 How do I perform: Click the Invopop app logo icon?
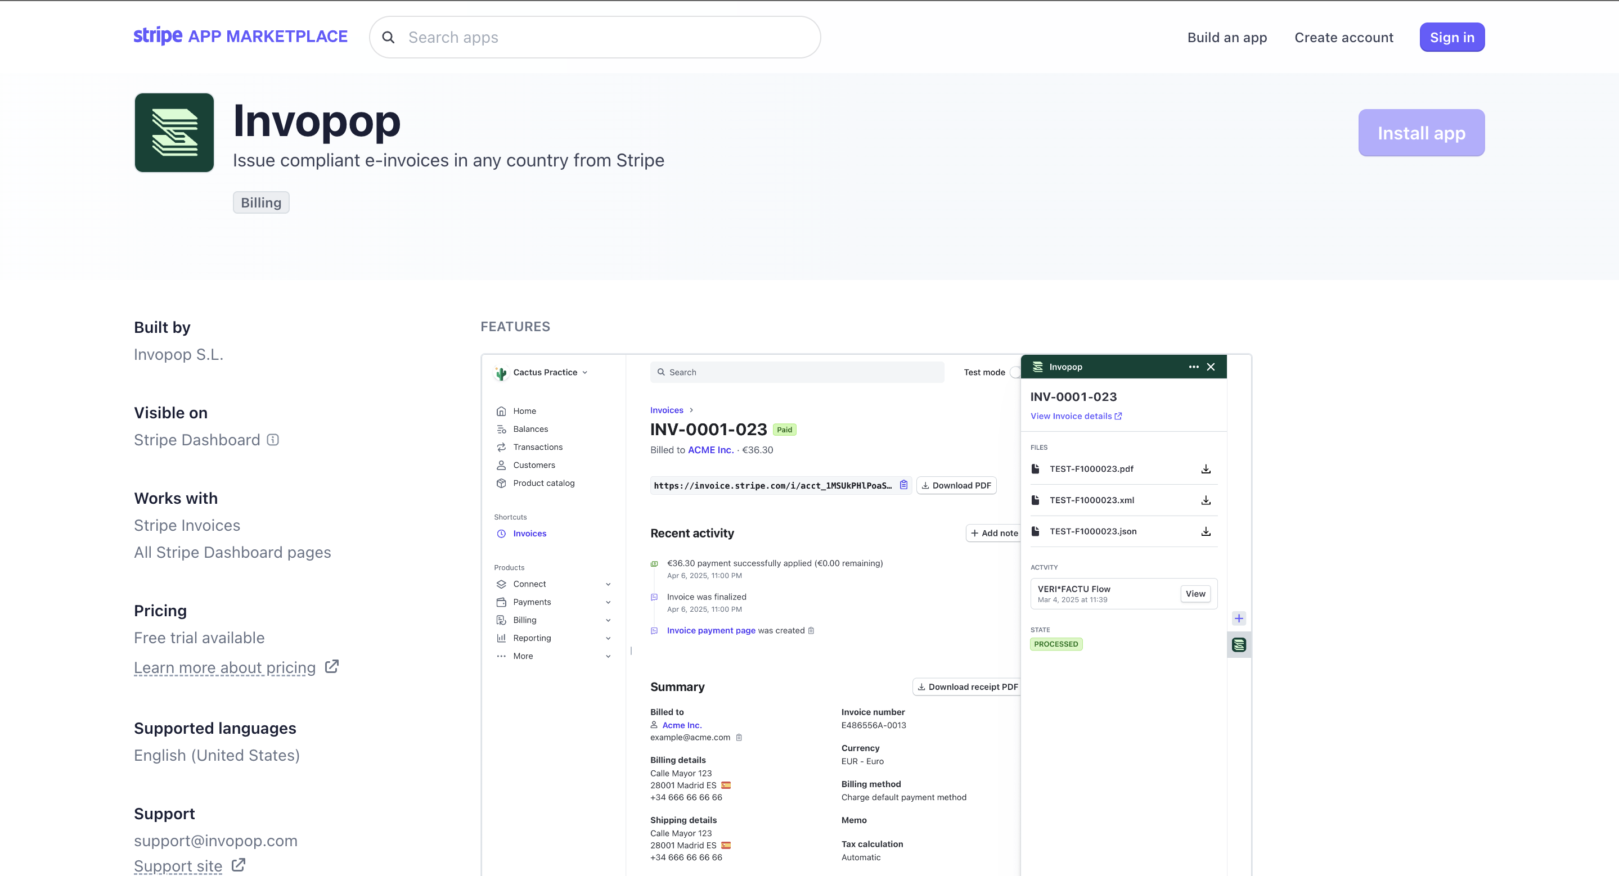[174, 133]
